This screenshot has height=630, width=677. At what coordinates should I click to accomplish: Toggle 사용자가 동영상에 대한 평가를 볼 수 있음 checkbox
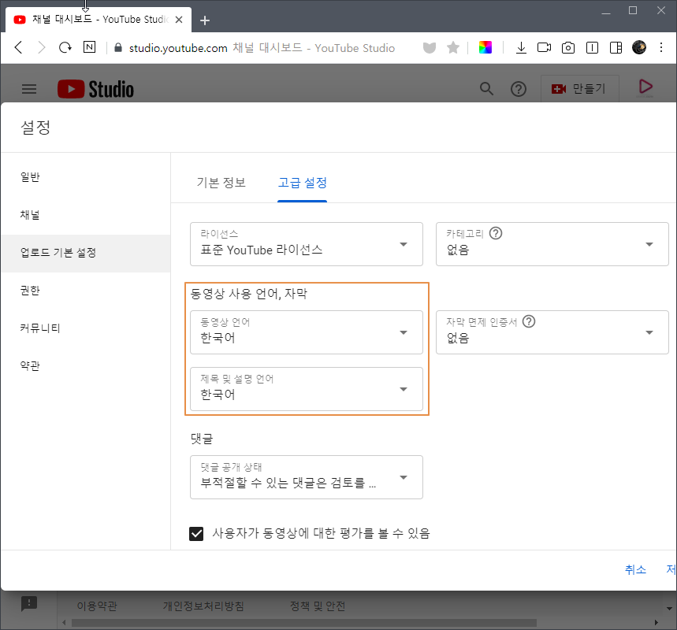tap(196, 533)
